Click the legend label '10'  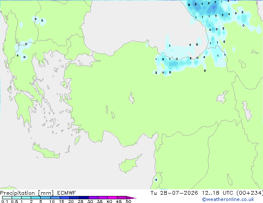(52, 201)
